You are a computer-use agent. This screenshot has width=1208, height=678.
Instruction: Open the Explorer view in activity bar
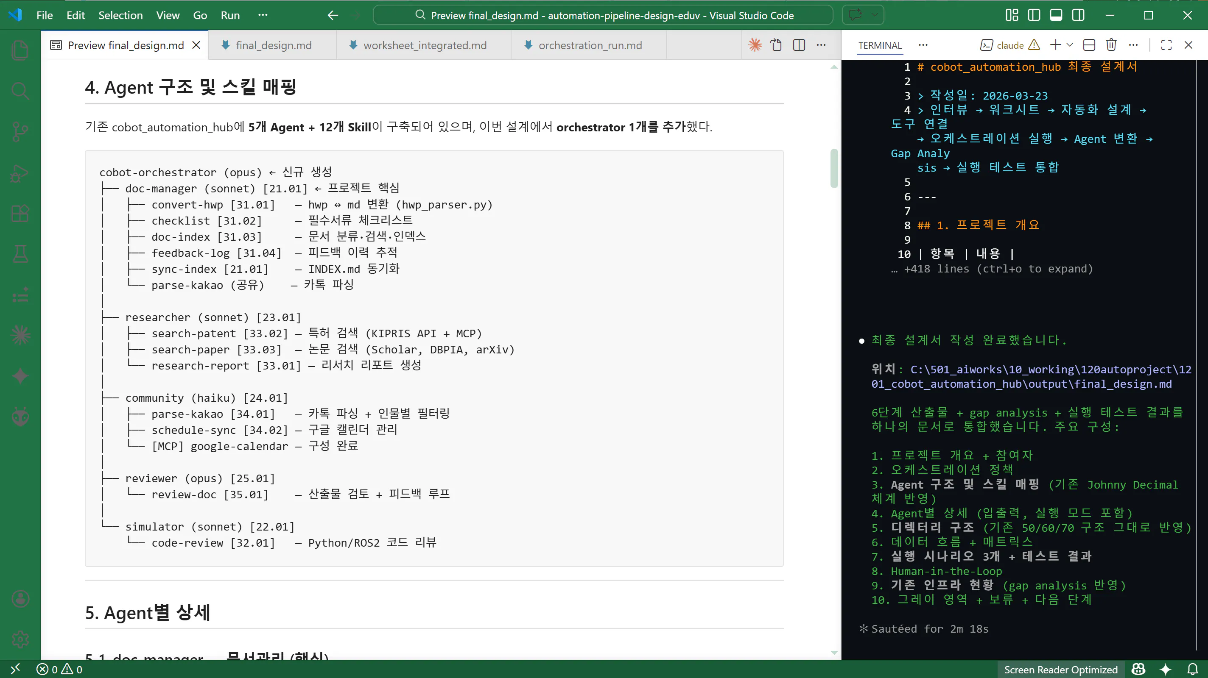(x=20, y=50)
